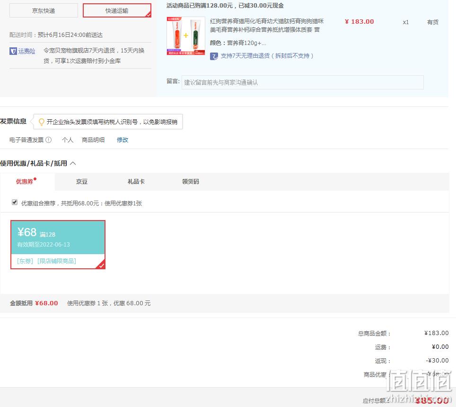Open 支持7天无理由退货 policy link
The height and width of the screenshot is (407, 456).
coord(267,56)
